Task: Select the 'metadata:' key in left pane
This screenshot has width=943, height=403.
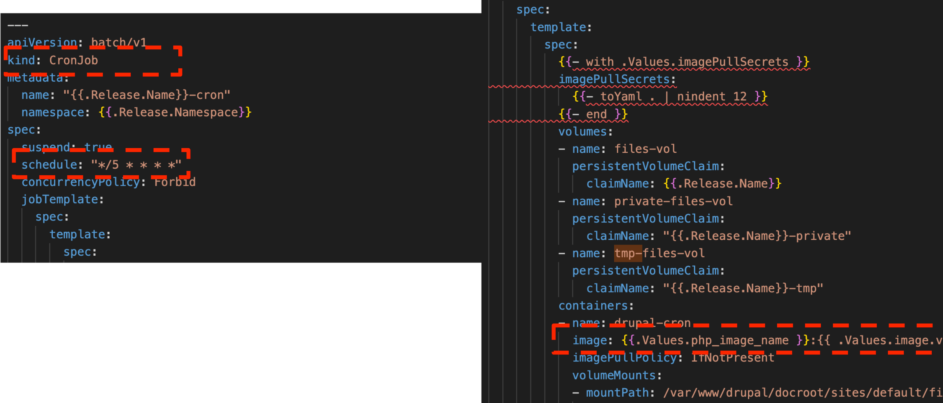Action: point(38,78)
